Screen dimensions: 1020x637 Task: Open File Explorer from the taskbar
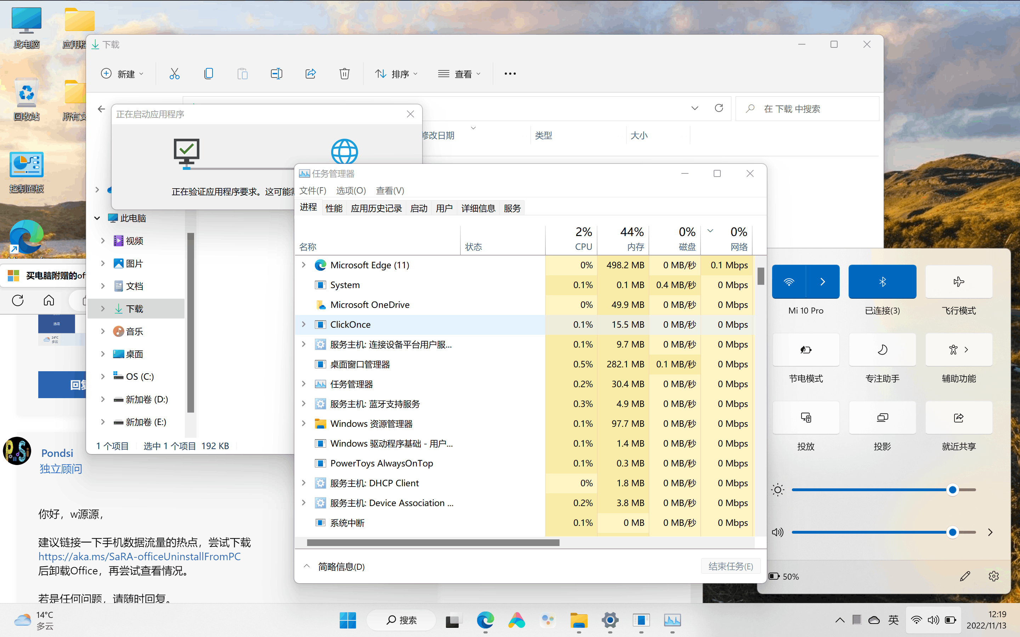[579, 620]
